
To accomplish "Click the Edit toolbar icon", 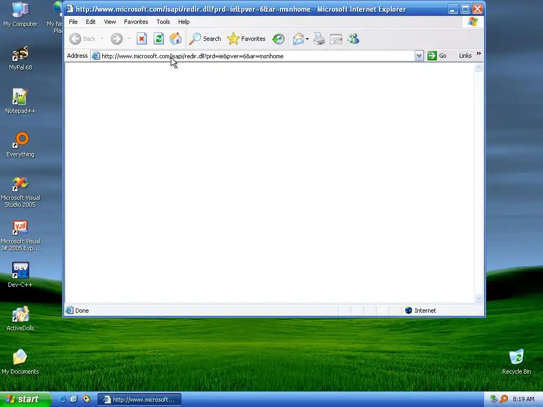I will (336, 39).
